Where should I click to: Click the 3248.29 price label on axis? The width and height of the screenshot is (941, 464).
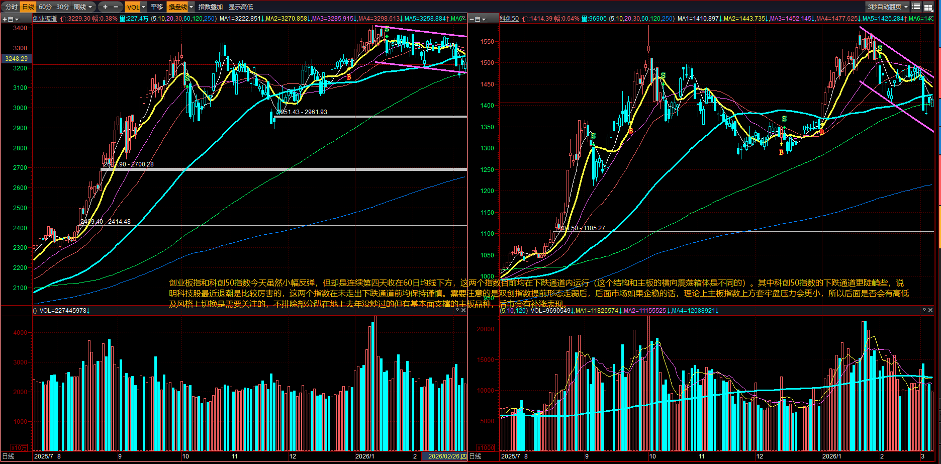click(16, 59)
